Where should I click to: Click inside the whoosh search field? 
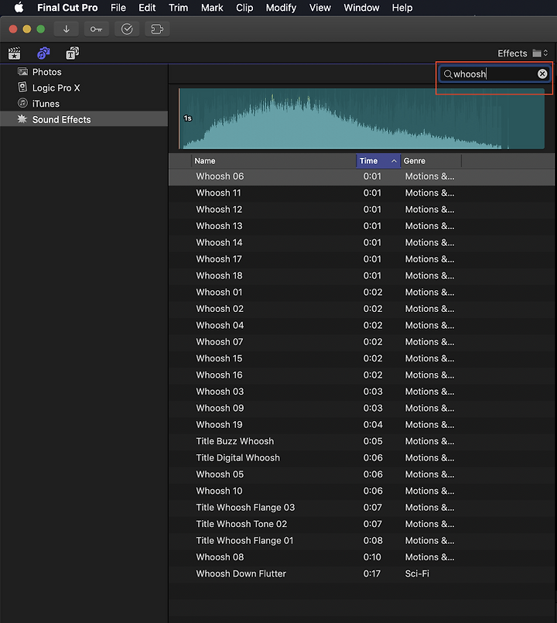point(494,74)
